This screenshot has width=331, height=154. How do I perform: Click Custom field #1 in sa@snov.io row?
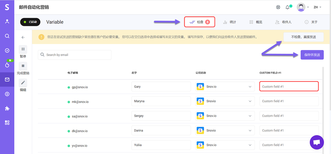[x=289, y=116]
